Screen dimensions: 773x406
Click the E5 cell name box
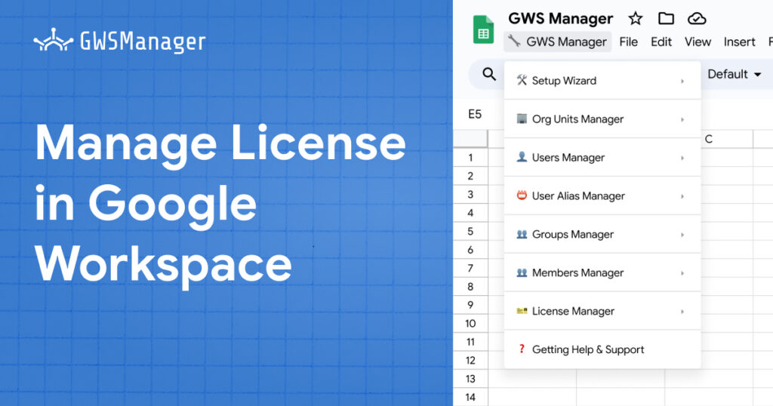pos(475,115)
